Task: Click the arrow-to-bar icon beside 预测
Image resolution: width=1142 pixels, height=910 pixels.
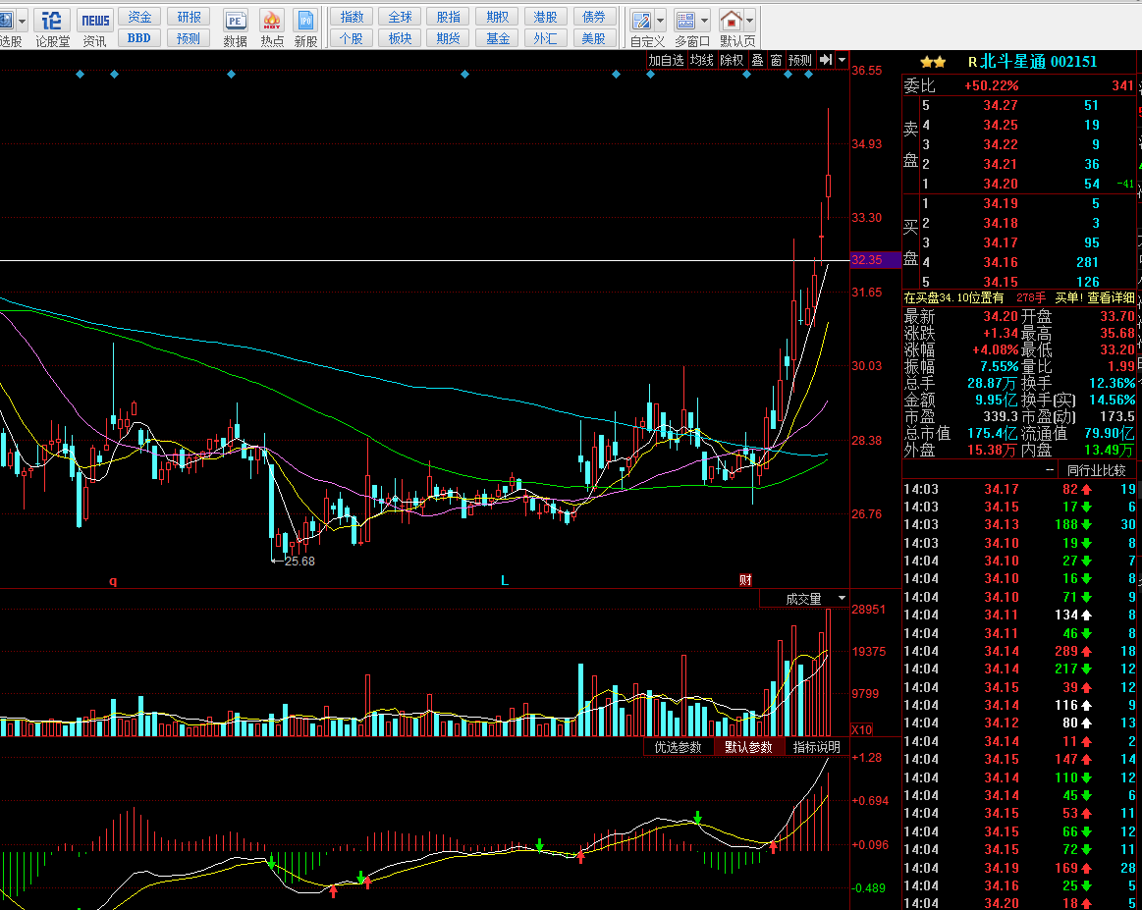Action: pos(825,60)
